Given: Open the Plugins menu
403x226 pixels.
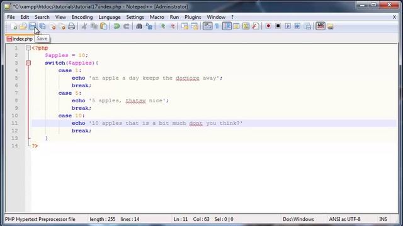Looking at the screenshot, I should tap(193, 17).
